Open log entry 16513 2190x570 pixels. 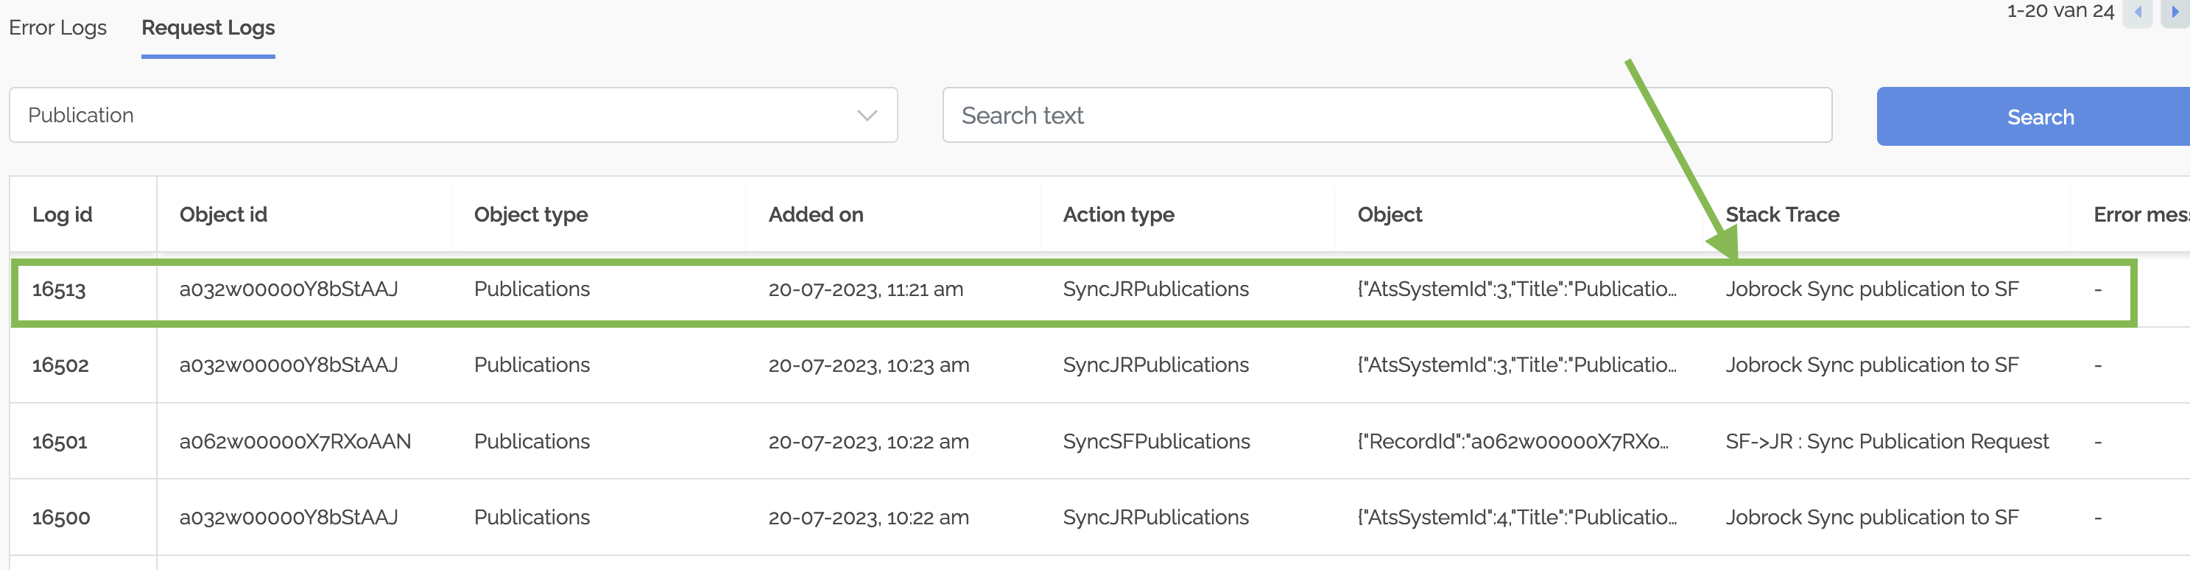coord(60,290)
